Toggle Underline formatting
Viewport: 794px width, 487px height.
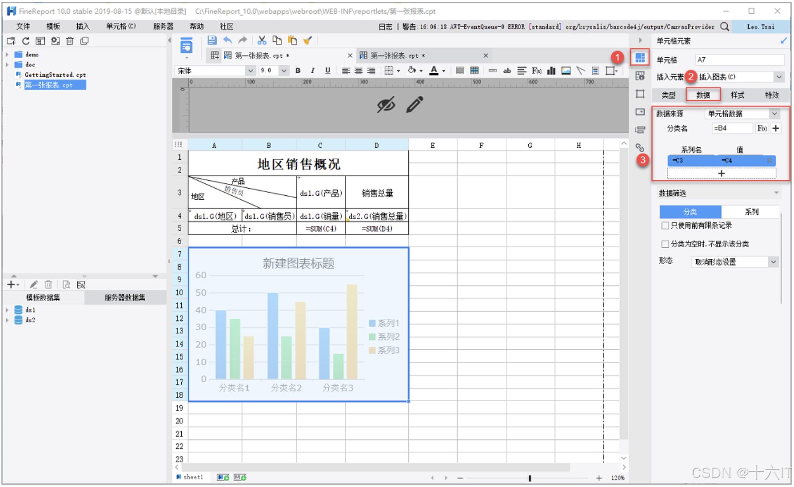(327, 71)
